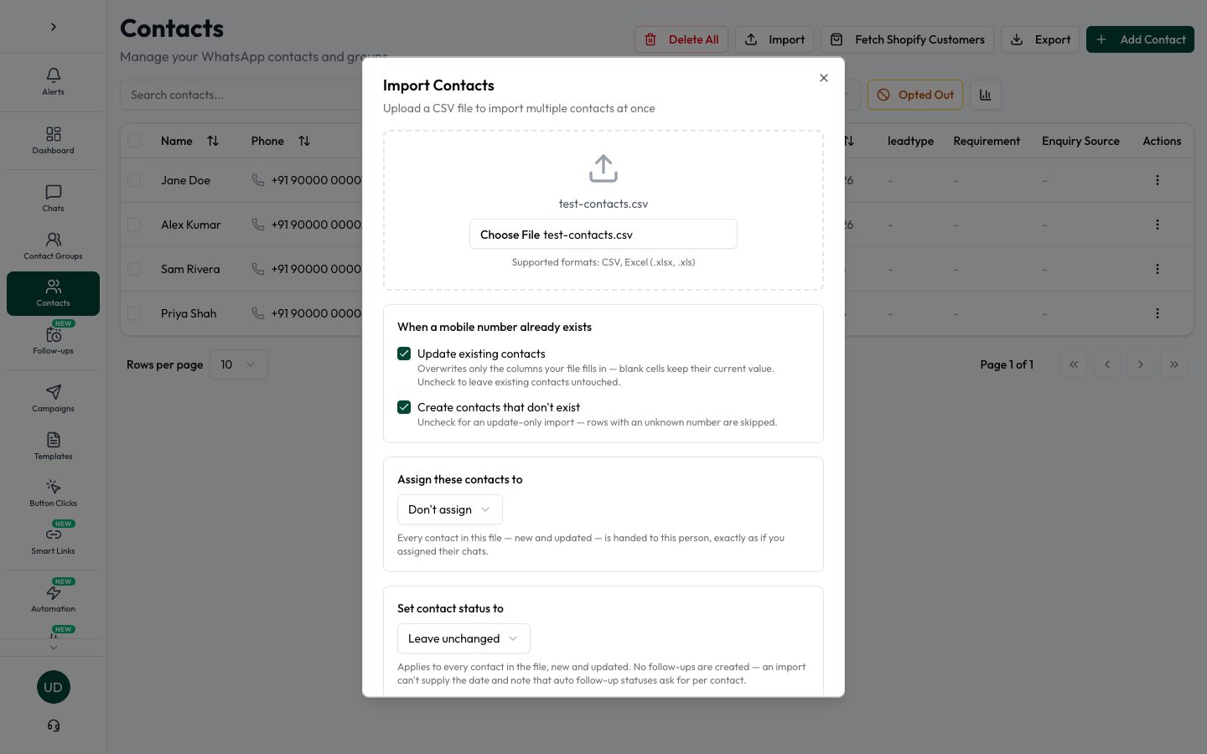1207x754 pixels.
Task: Open Templates in the sidebar
Action: 53,447
